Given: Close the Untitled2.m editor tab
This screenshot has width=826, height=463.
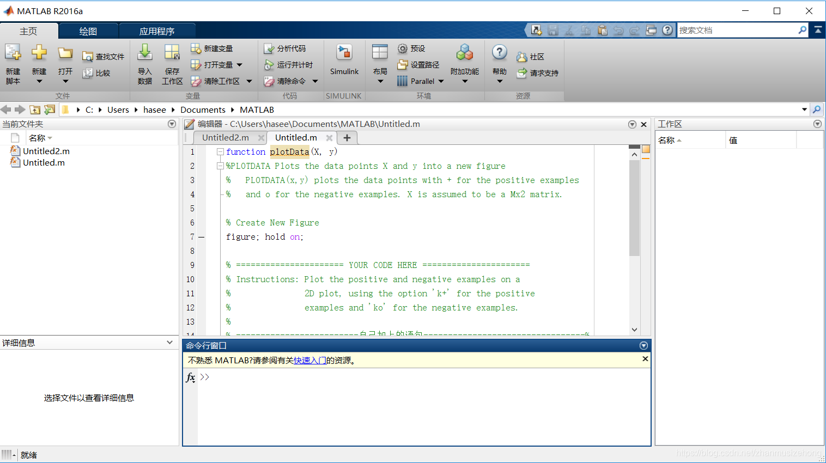Looking at the screenshot, I should 261,138.
